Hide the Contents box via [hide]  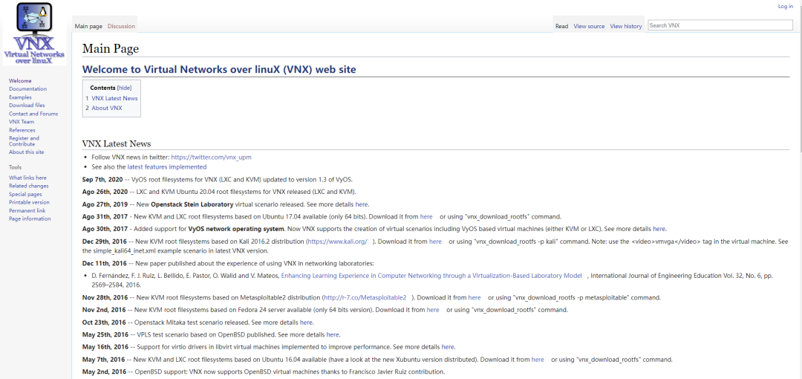pyautogui.click(x=124, y=88)
